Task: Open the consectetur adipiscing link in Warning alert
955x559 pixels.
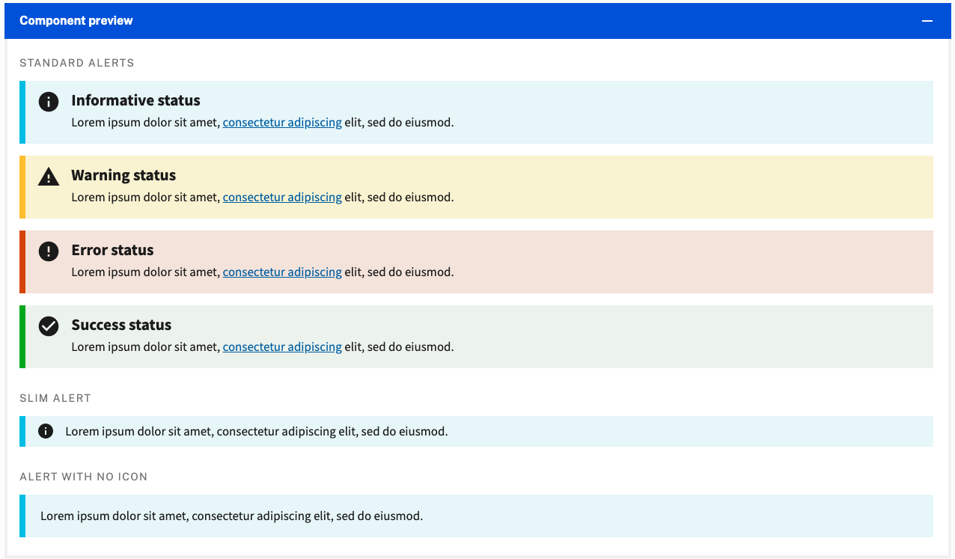Action: tap(282, 197)
